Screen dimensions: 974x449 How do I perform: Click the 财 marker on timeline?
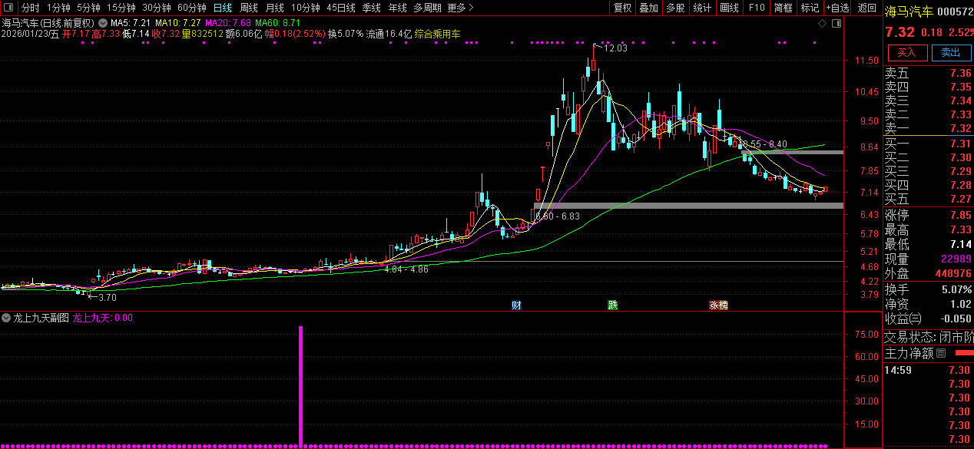[x=516, y=305]
